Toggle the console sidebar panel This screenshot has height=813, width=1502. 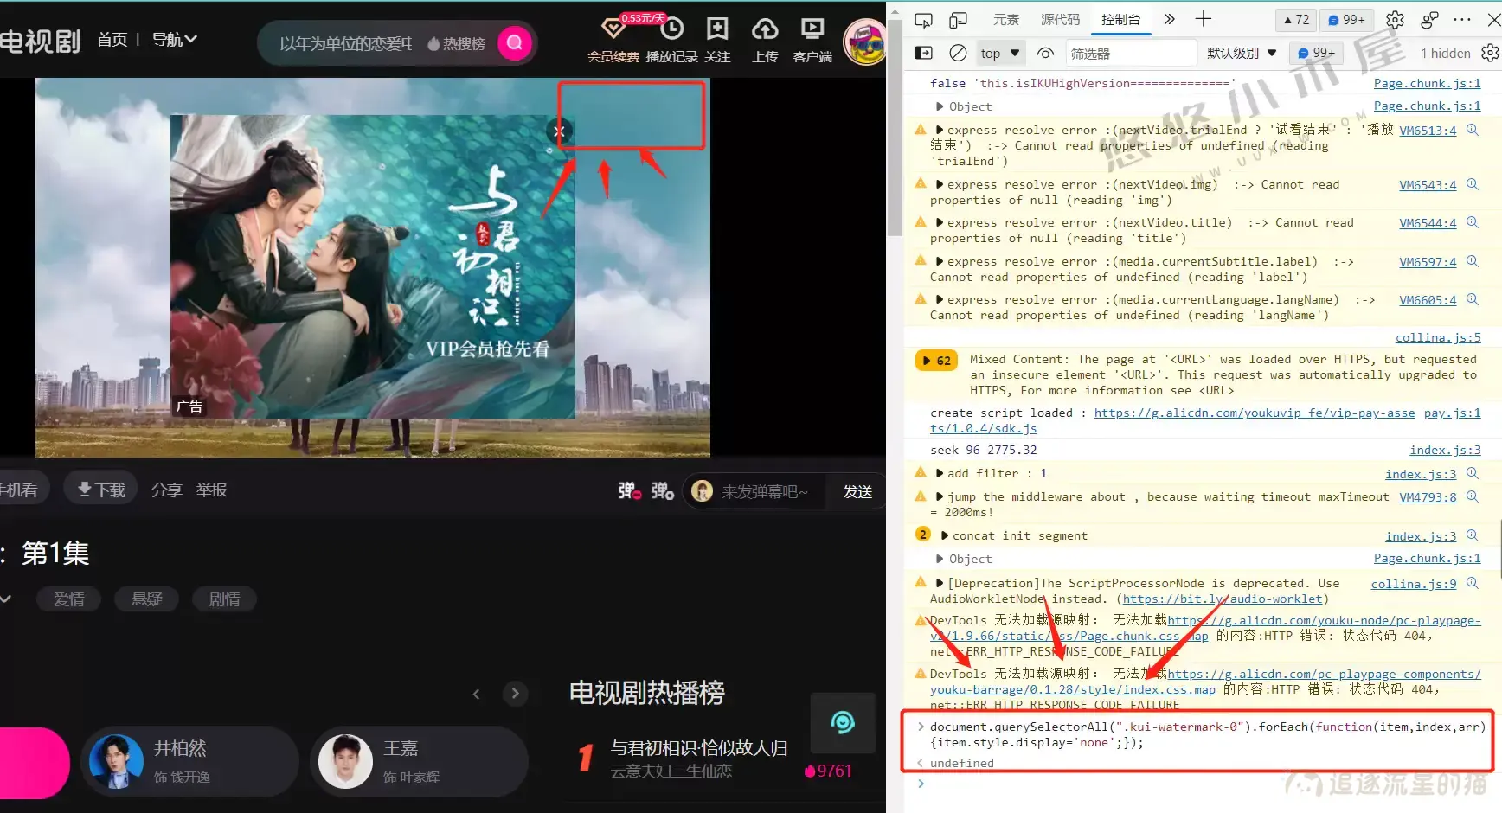pyautogui.click(x=923, y=53)
